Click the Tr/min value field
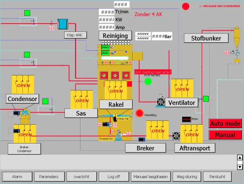This screenshot has height=184, width=244. pos(107,12)
